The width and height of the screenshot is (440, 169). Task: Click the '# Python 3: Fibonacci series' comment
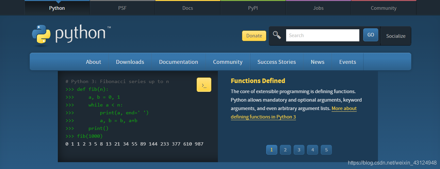(117, 81)
